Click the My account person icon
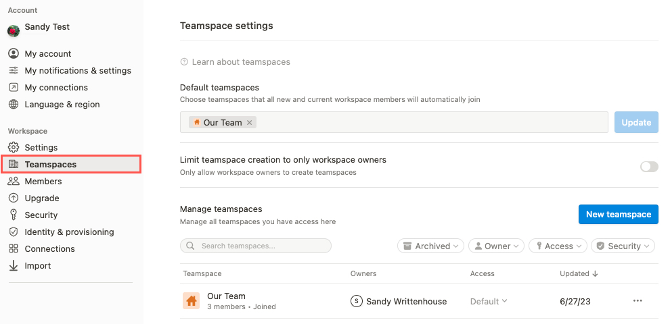The image size is (670, 324). [14, 54]
